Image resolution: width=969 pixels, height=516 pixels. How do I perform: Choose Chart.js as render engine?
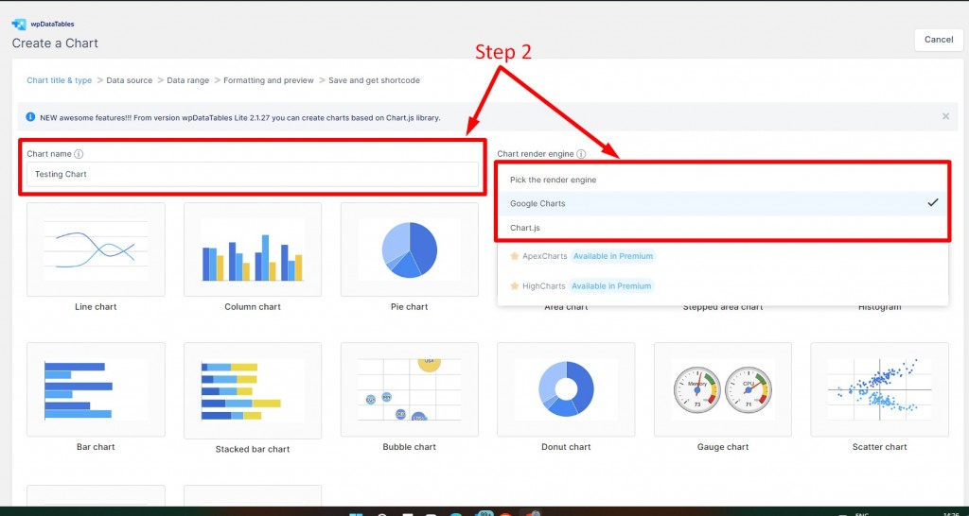[x=724, y=228]
